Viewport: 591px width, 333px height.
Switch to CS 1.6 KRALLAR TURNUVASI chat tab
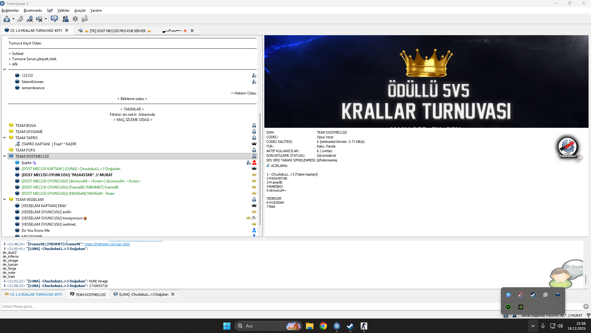(33, 294)
